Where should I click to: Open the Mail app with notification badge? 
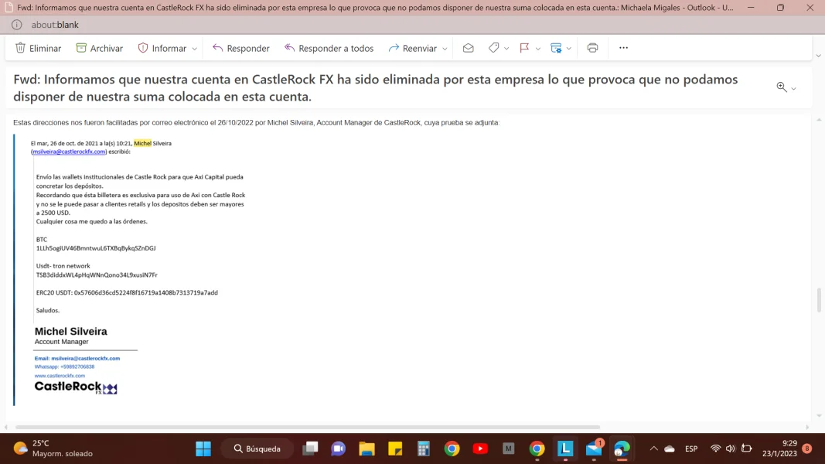tap(594, 449)
